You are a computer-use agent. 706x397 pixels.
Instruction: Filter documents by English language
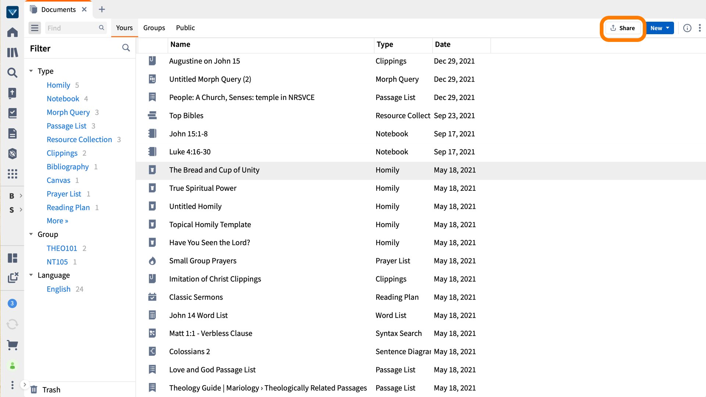[x=58, y=289]
